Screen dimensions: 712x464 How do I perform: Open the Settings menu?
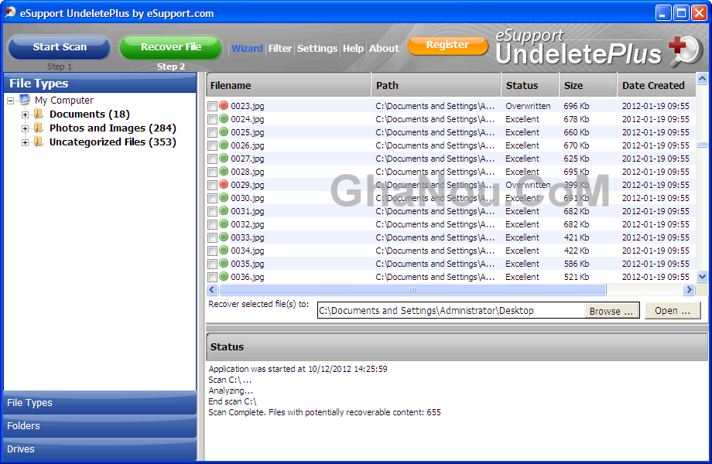point(317,48)
